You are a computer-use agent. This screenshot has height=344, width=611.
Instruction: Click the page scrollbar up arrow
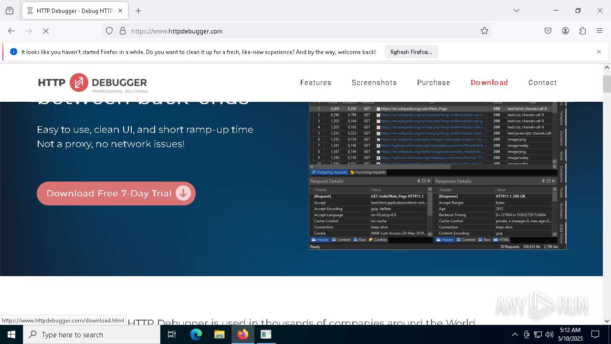click(607, 68)
